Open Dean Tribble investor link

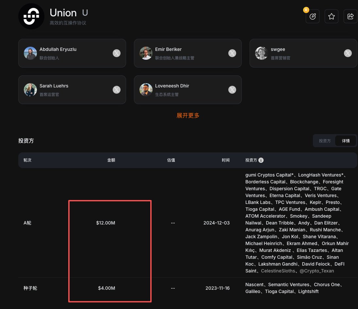[280, 223]
